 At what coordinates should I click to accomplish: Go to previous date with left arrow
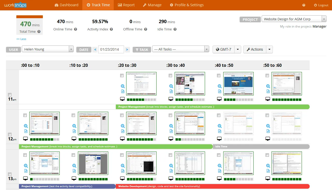(x=95, y=49)
